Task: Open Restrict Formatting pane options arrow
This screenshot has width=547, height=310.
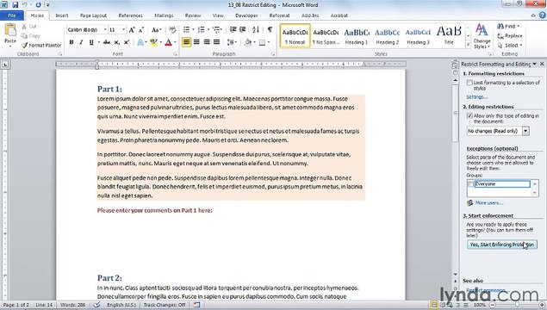Action: (534, 65)
